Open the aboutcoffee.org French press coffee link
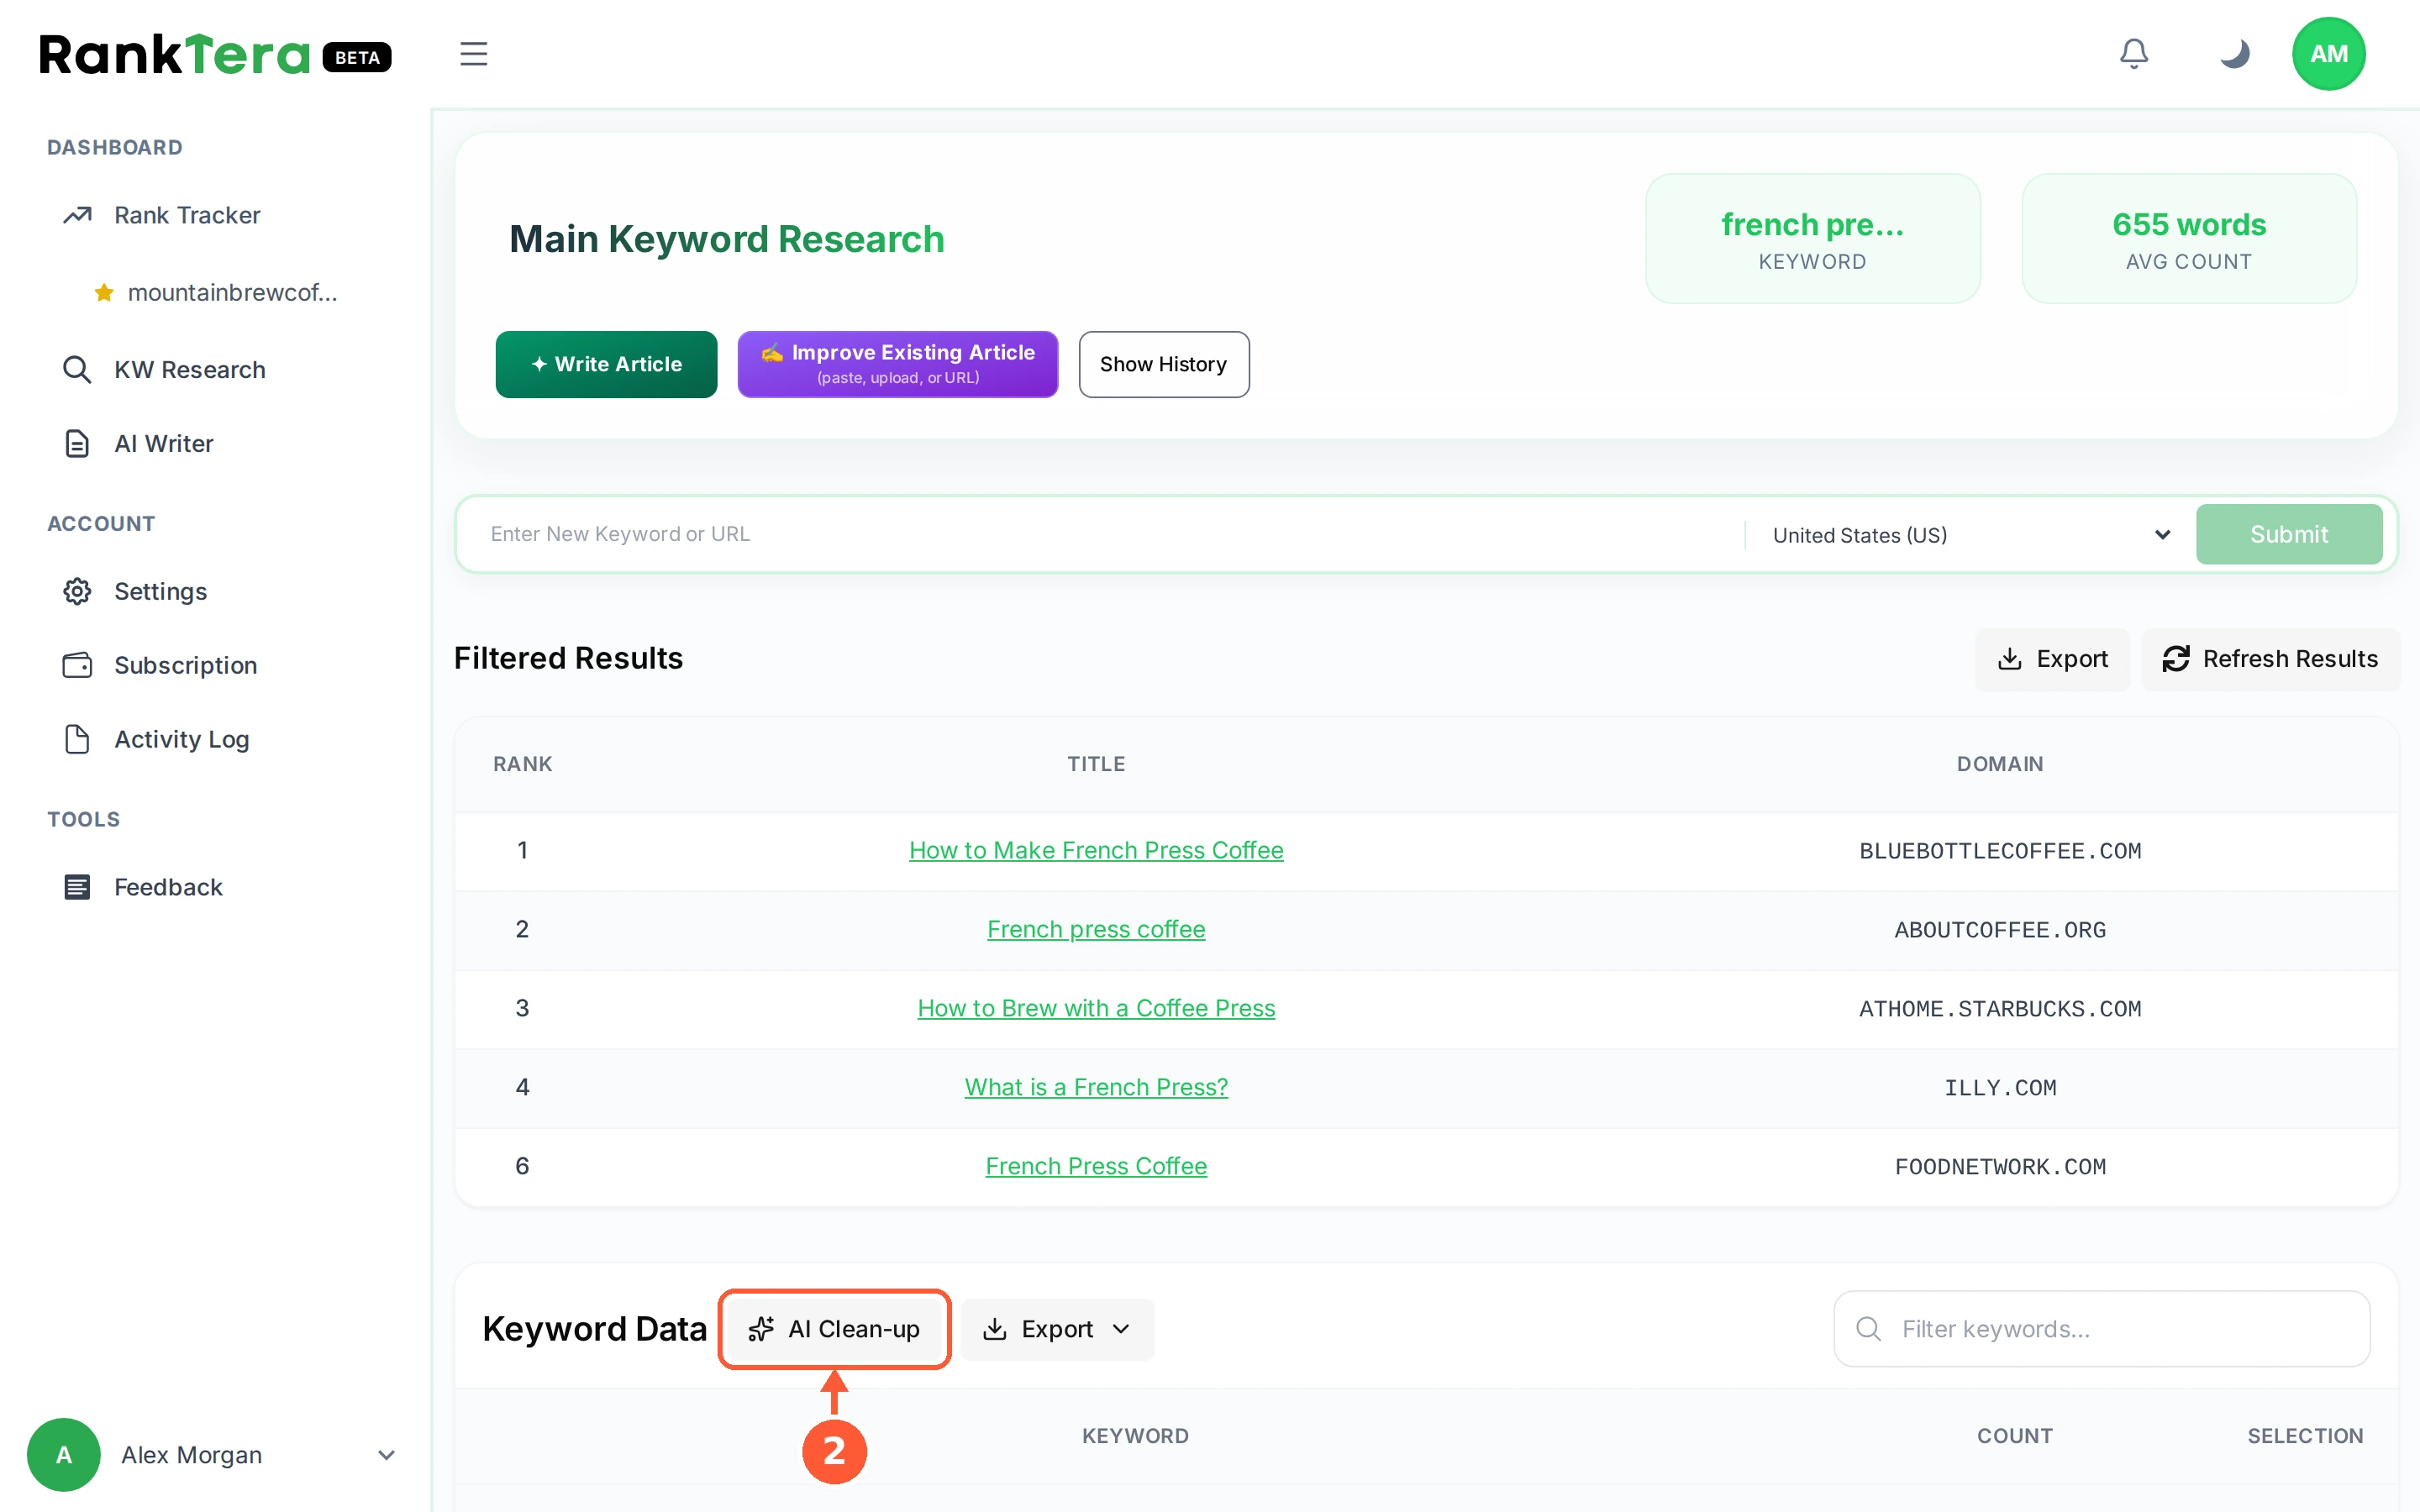The width and height of the screenshot is (2420, 1512). tap(1096, 929)
